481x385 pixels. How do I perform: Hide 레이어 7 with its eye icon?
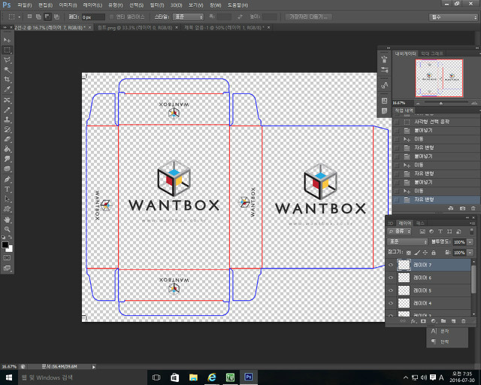[391, 265]
